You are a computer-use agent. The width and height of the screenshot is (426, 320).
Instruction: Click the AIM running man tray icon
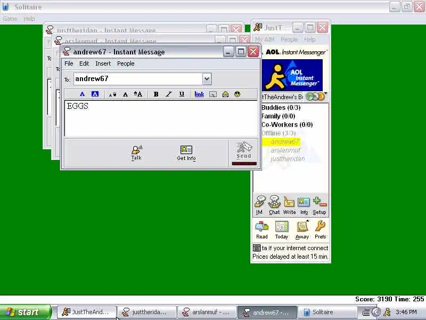(x=387, y=312)
